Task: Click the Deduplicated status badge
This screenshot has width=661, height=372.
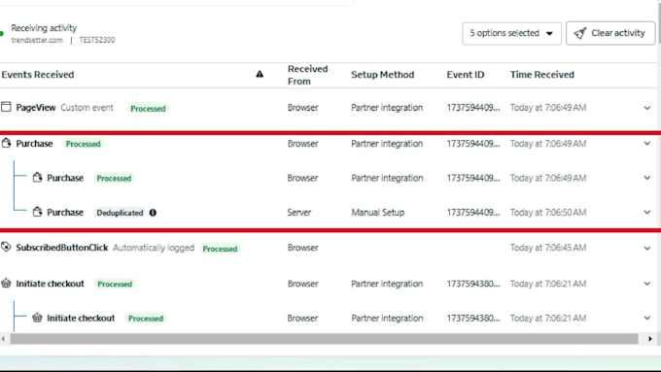Action: (120, 213)
